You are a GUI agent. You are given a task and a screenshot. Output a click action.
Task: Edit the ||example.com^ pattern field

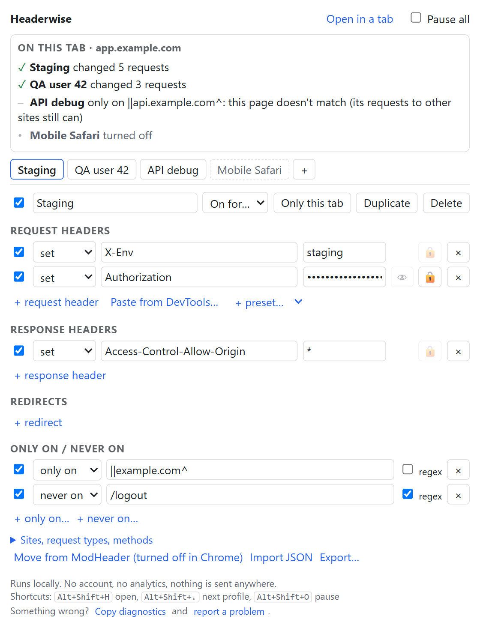(250, 470)
